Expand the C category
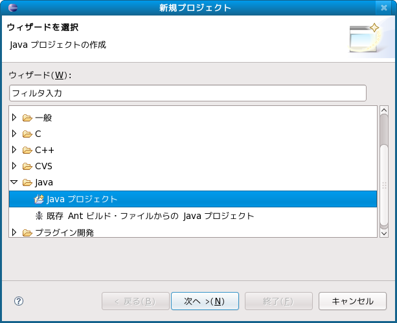The width and height of the screenshot is (397, 323). (14, 134)
